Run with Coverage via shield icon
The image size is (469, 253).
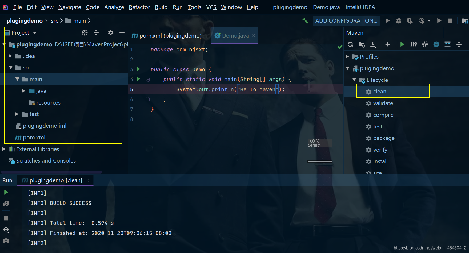[x=410, y=21]
